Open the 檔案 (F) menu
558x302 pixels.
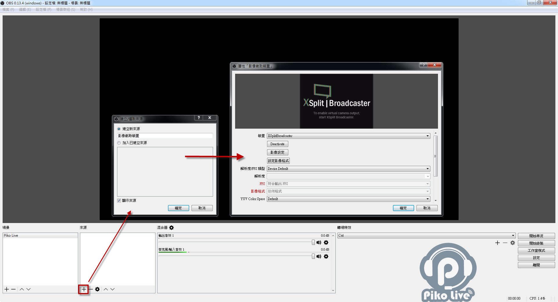pos(8,10)
